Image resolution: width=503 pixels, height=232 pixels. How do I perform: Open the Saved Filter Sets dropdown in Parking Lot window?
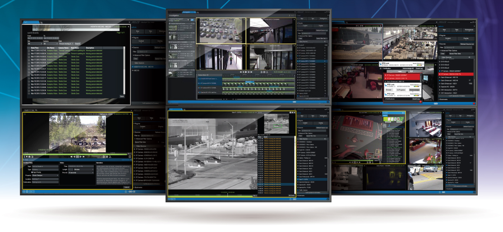147,142
